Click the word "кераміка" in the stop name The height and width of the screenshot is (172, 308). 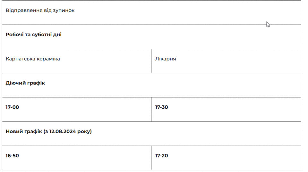47,59
